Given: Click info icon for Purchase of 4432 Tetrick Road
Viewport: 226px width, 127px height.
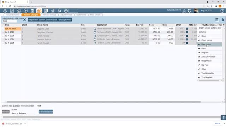Looking at the screenshot, I should 95,36.
